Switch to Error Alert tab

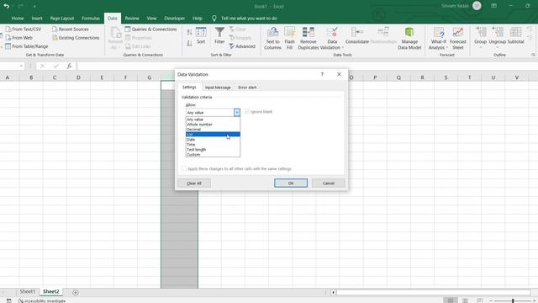point(247,88)
